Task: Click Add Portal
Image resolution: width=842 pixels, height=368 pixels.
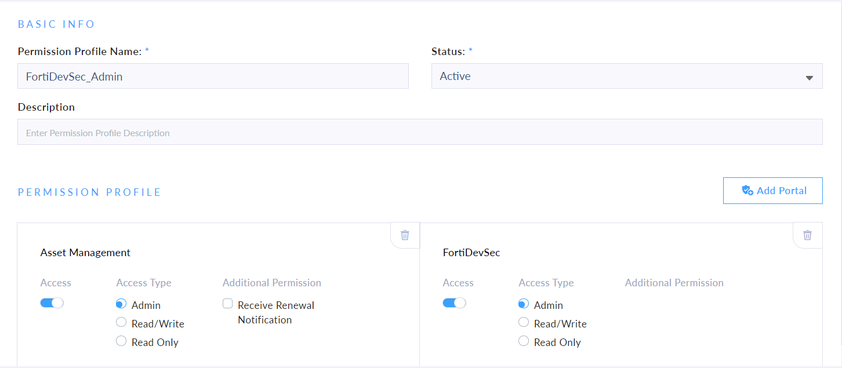Action: coord(772,190)
